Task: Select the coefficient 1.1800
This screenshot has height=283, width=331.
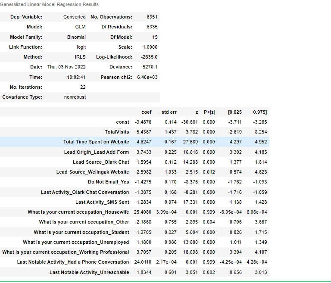Action: (144, 242)
